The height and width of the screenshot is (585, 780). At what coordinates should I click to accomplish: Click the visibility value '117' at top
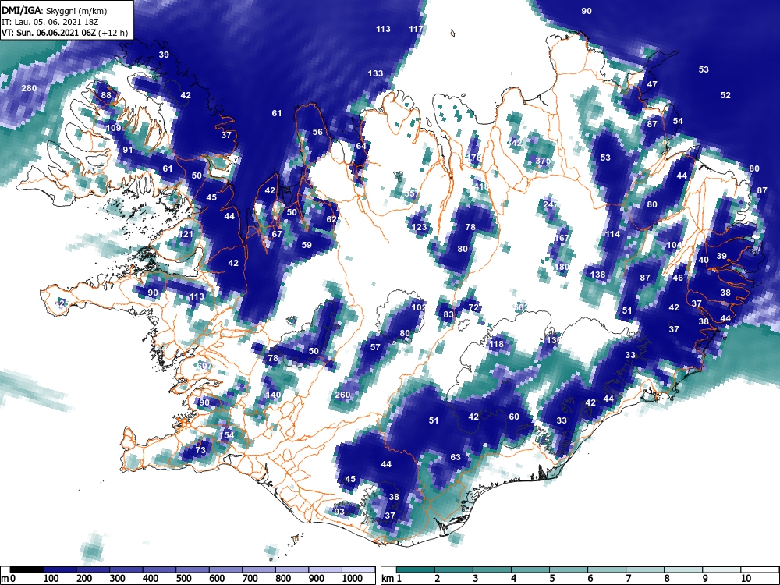click(416, 29)
